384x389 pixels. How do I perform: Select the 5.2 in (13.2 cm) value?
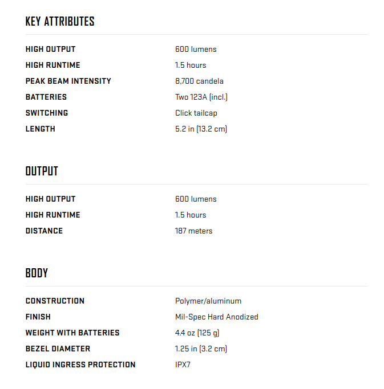click(x=201, y=129)
